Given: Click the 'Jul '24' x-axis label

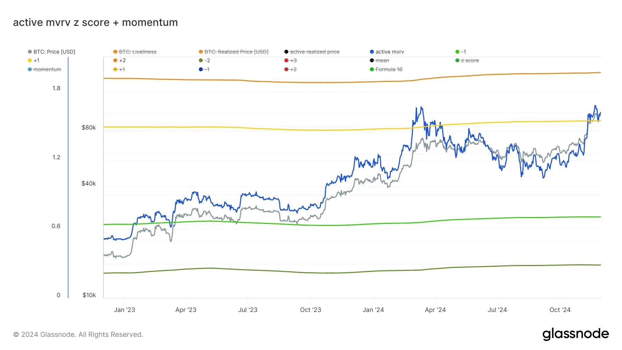Looking at the screenshot, I should click(497, 310).
